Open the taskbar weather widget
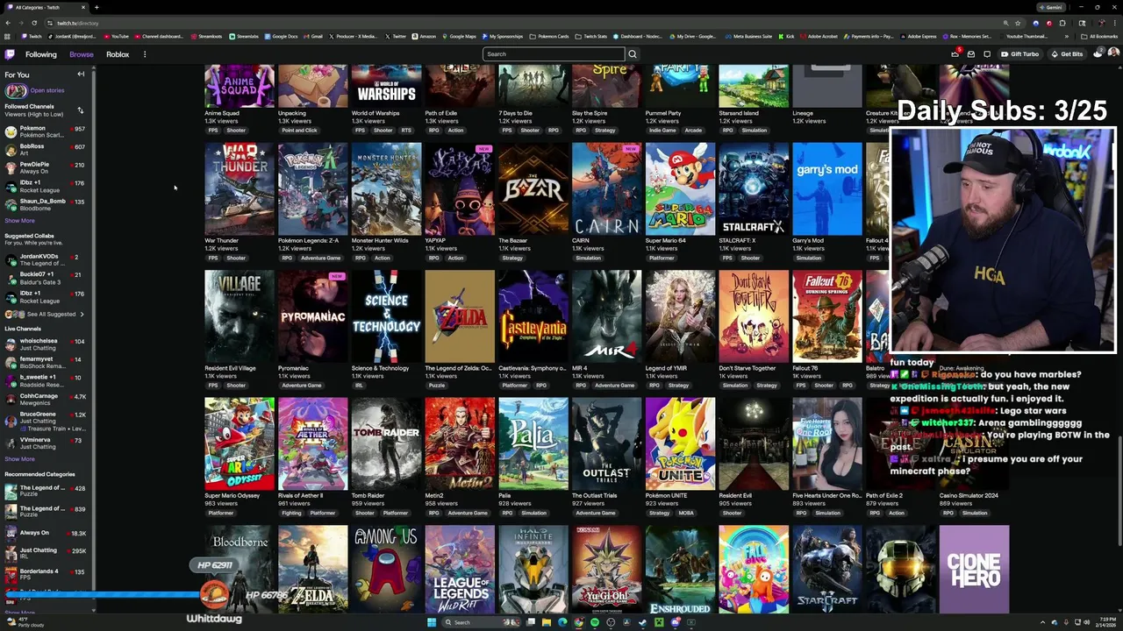Viewport: 1123px width, 631px height. tap(25, 622)
